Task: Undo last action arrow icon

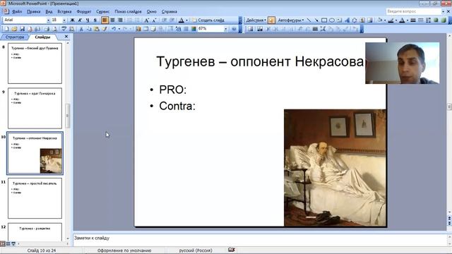Action: (114, 29)
